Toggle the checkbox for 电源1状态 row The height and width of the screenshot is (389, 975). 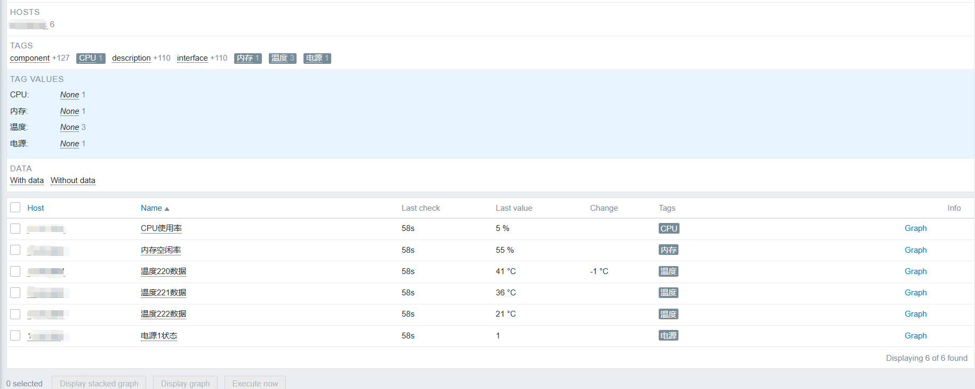(15, 336)
